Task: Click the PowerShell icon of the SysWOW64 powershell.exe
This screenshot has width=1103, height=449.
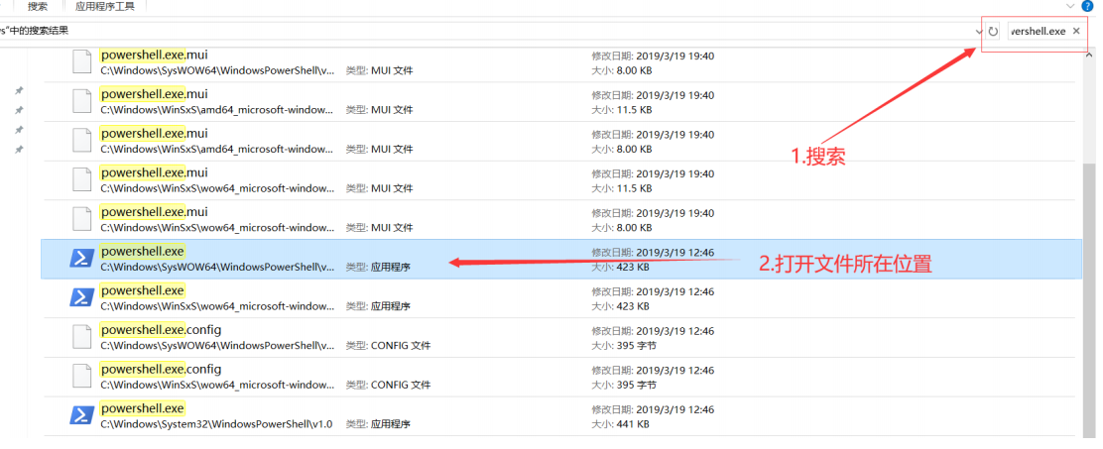Action: click(82, 259)
